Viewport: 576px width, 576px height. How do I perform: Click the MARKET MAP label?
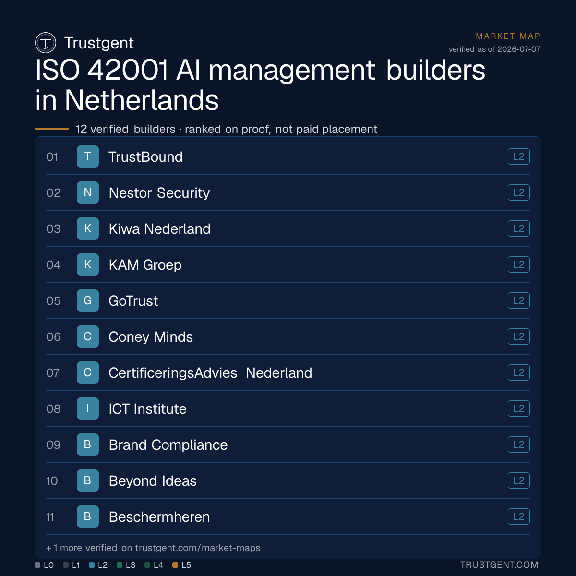(508, 36)
